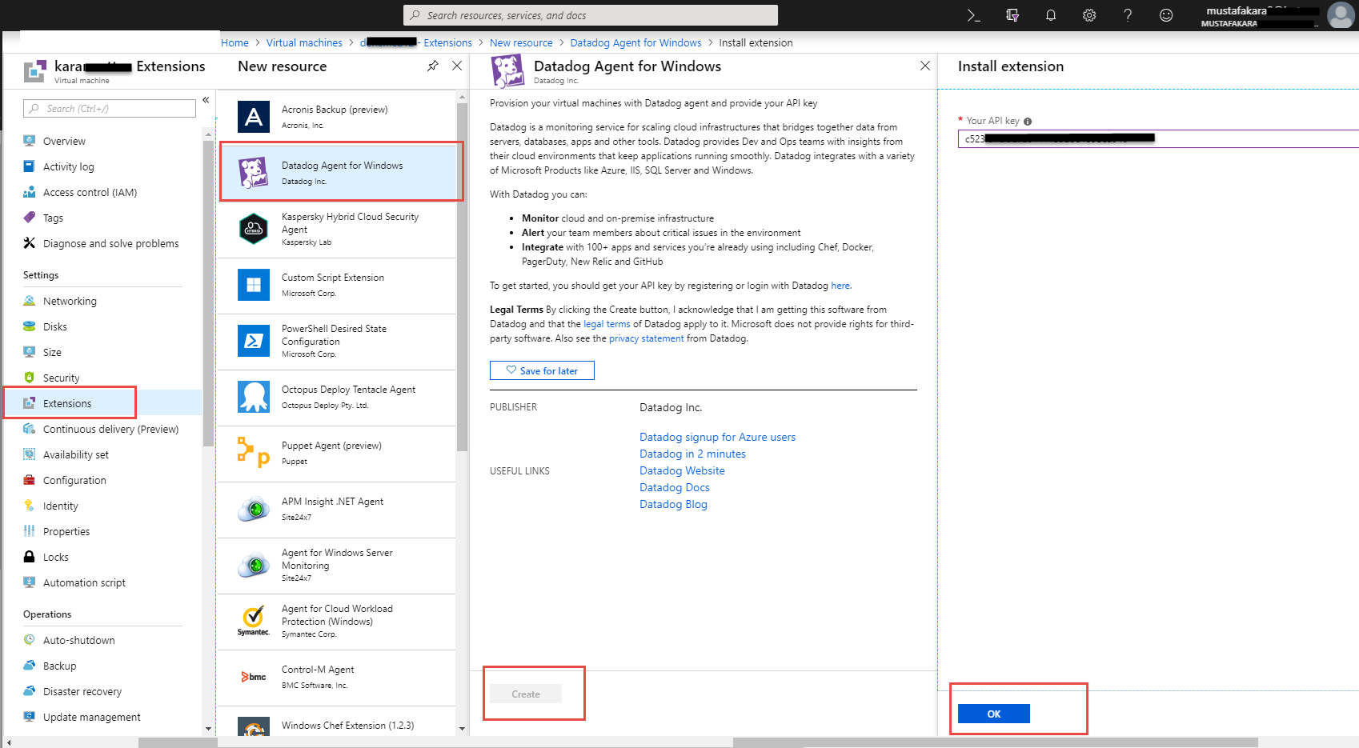The height and width of the screenshot is (748, 1359).
Task: Open Diagnose and solve problems
Action: coord(110,243)
